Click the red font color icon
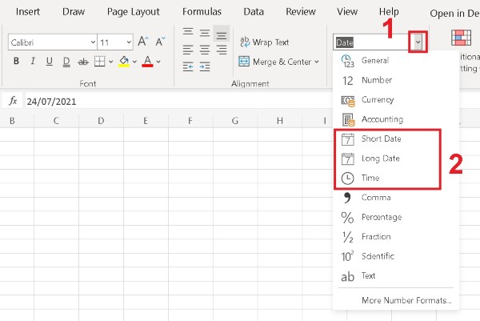The image size is (480, 321). click(147, 62)
